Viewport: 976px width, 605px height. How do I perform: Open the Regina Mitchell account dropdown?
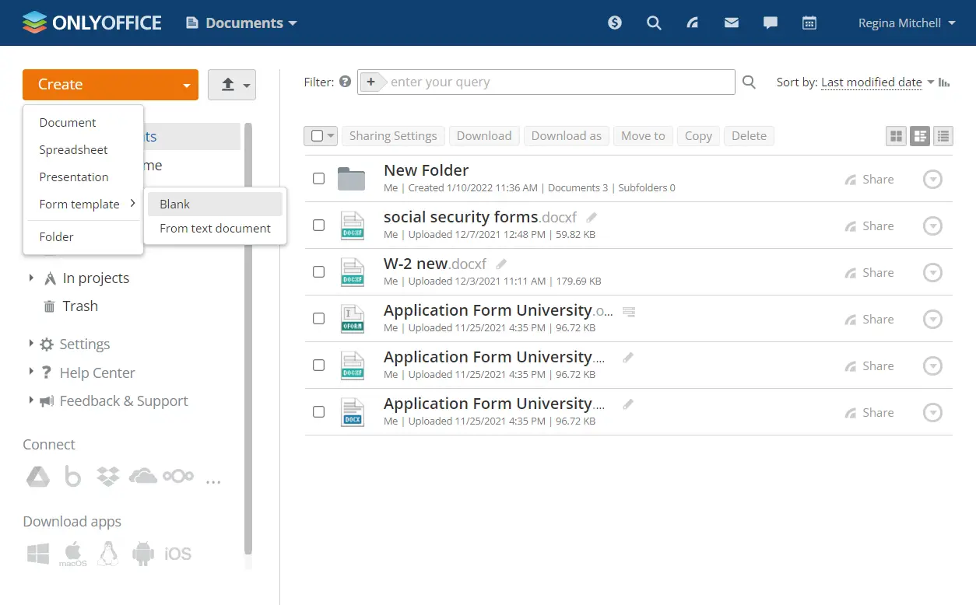point(906,23)
